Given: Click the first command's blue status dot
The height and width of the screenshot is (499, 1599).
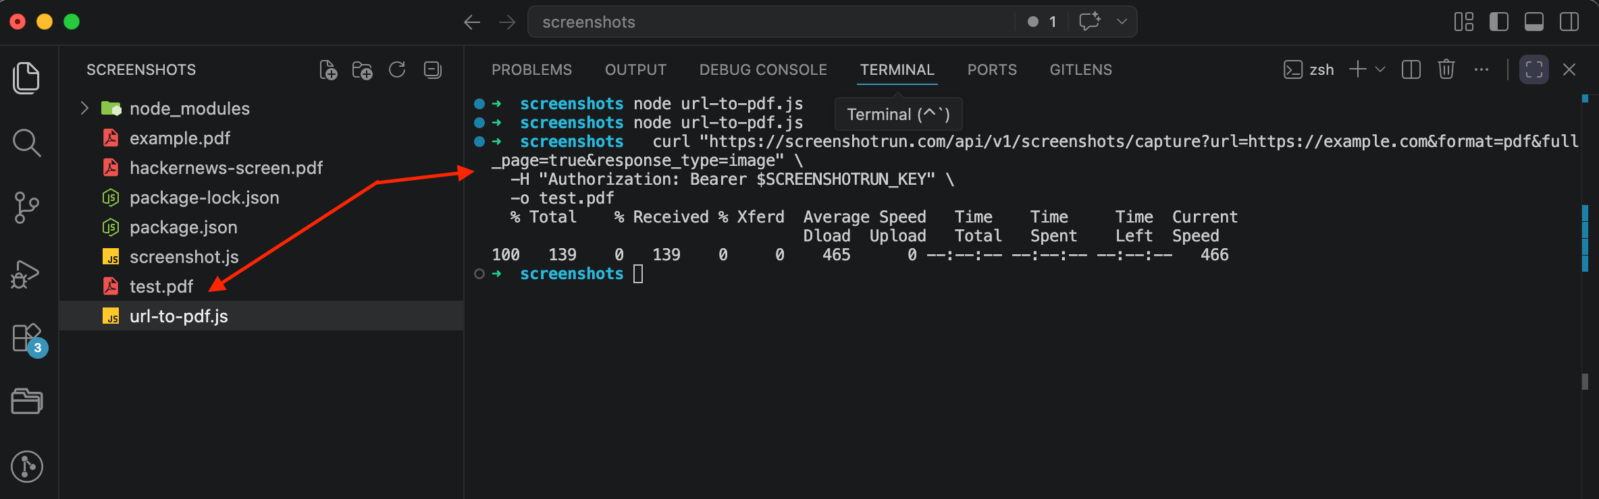Looking at the screenshot, I should pyautogui.click(x=479, y=104).
